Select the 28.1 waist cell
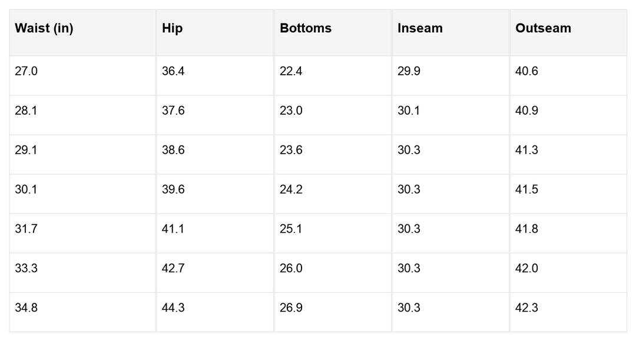636x341 pixels. click(x=26, y=111)
